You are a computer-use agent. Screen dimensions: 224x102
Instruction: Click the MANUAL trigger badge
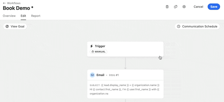pyautogui.click(x=99, y=52)
